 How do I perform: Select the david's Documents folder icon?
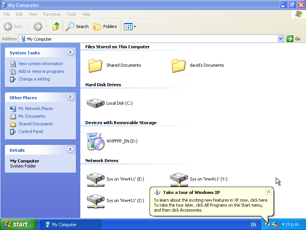pyautogui.click(x=178, y=66)
